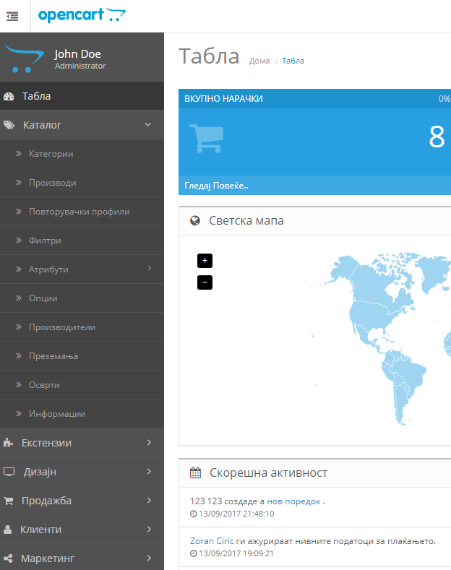Click the 13/09/2017 19:09:21 timestamp
Image resolution: width=451 pixels, height=570 pixels.
coord(236,553)
